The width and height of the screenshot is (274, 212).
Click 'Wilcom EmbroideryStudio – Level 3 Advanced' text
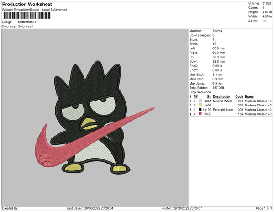tap(35, 10)
